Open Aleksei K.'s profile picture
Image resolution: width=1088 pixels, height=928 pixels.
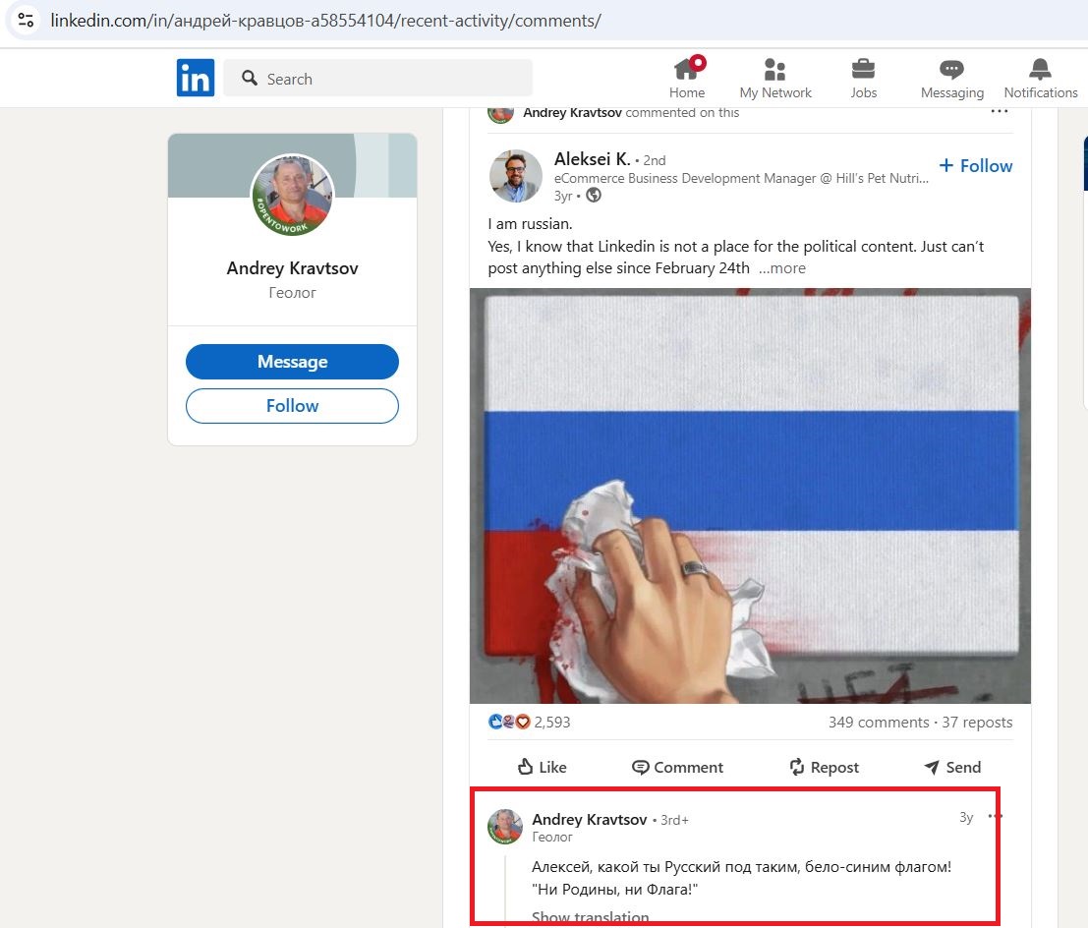pos(516,176)
